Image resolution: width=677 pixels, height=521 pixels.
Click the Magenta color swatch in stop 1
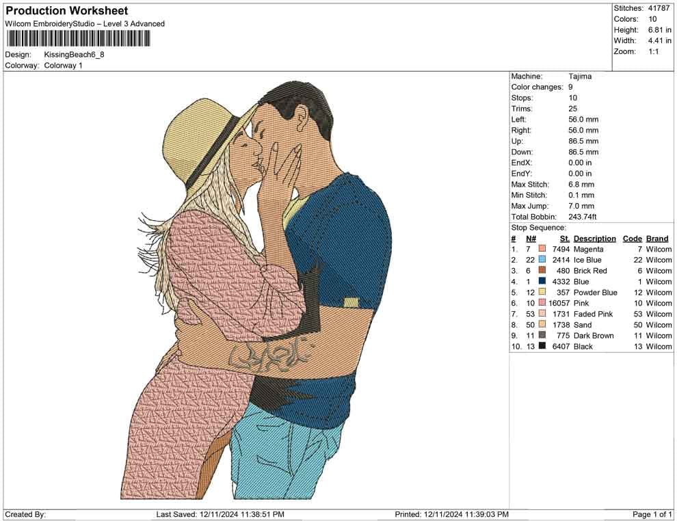542,249
